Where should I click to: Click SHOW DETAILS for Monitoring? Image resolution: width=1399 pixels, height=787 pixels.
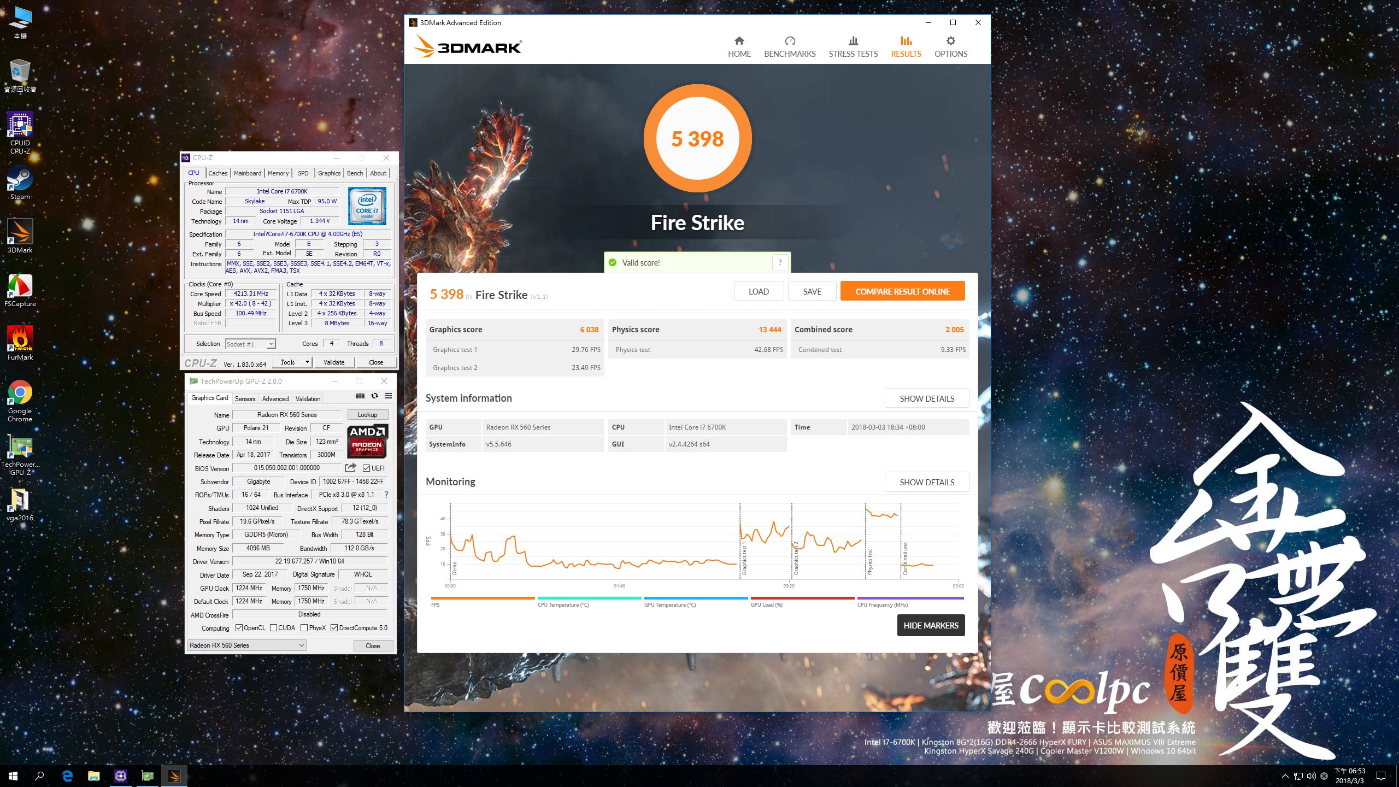point(927,482)
